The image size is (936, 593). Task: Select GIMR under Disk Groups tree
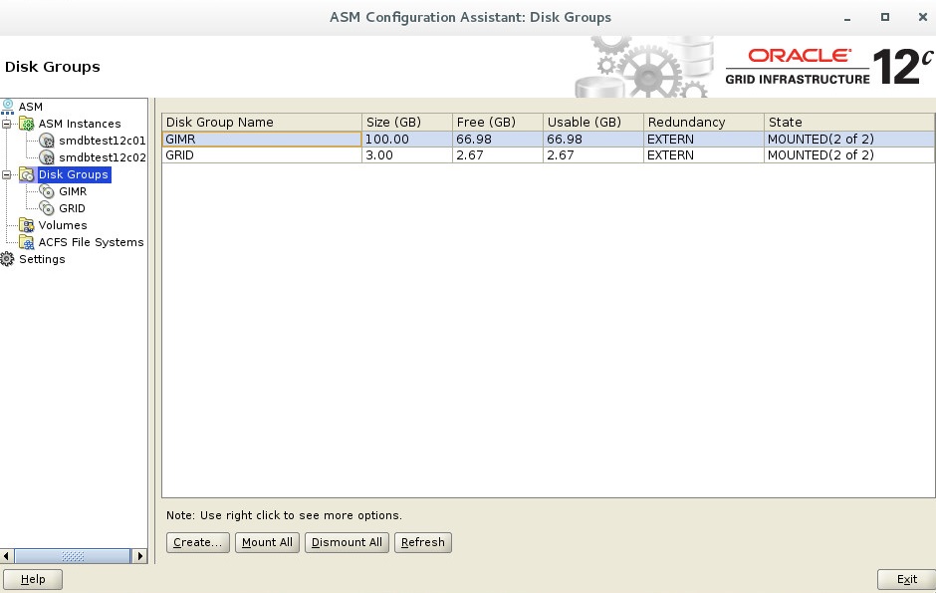[x=73, y=191]
